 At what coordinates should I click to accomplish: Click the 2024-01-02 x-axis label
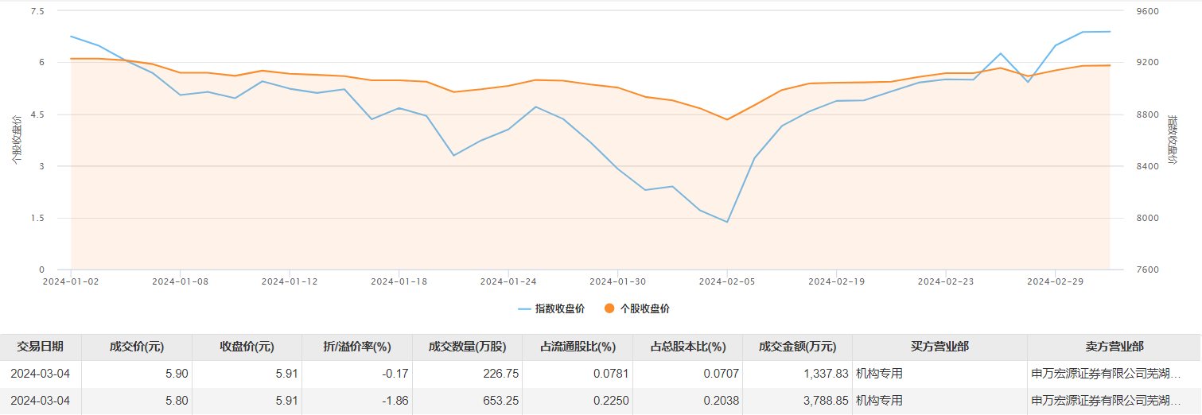click(70, 281)
